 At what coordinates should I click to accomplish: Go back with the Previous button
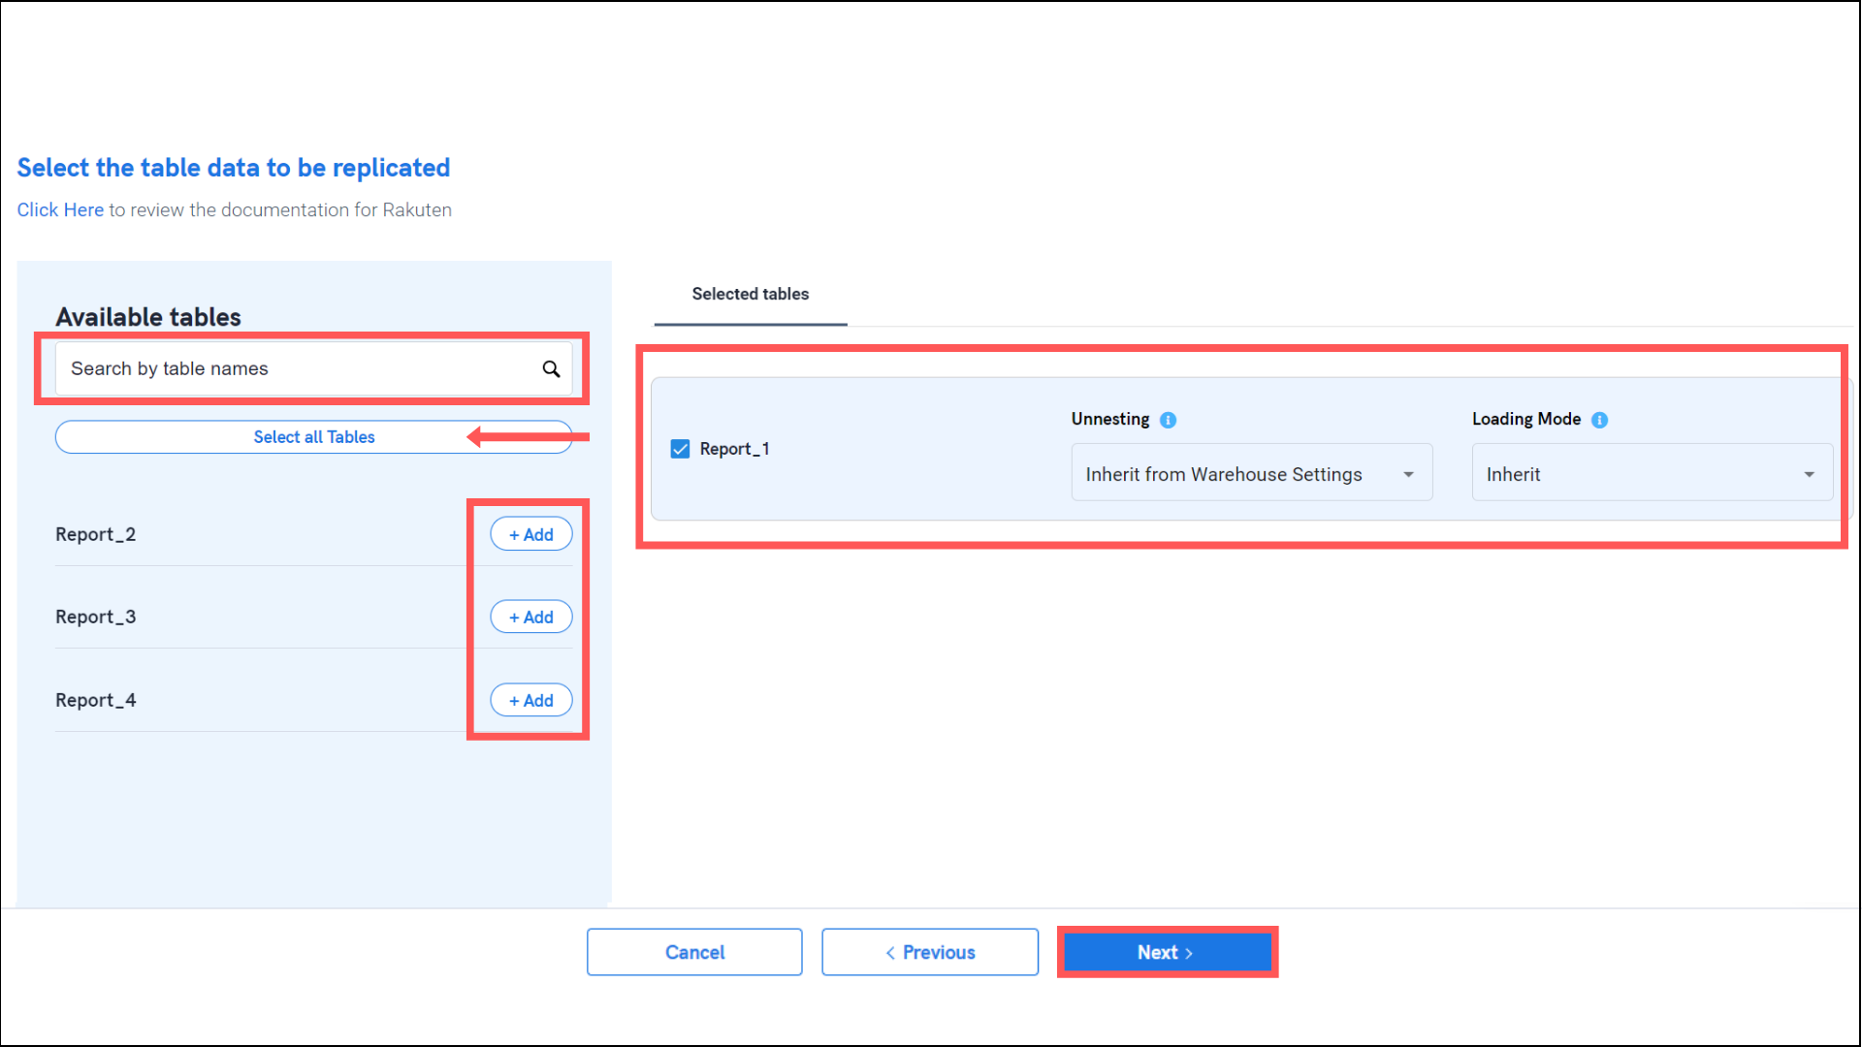tap(929, 953)
